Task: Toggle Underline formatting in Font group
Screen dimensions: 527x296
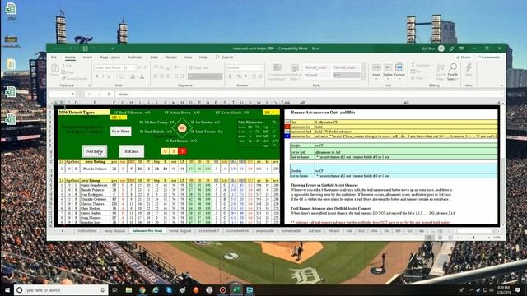Action: pyautogui.click(x=110, y=76)
